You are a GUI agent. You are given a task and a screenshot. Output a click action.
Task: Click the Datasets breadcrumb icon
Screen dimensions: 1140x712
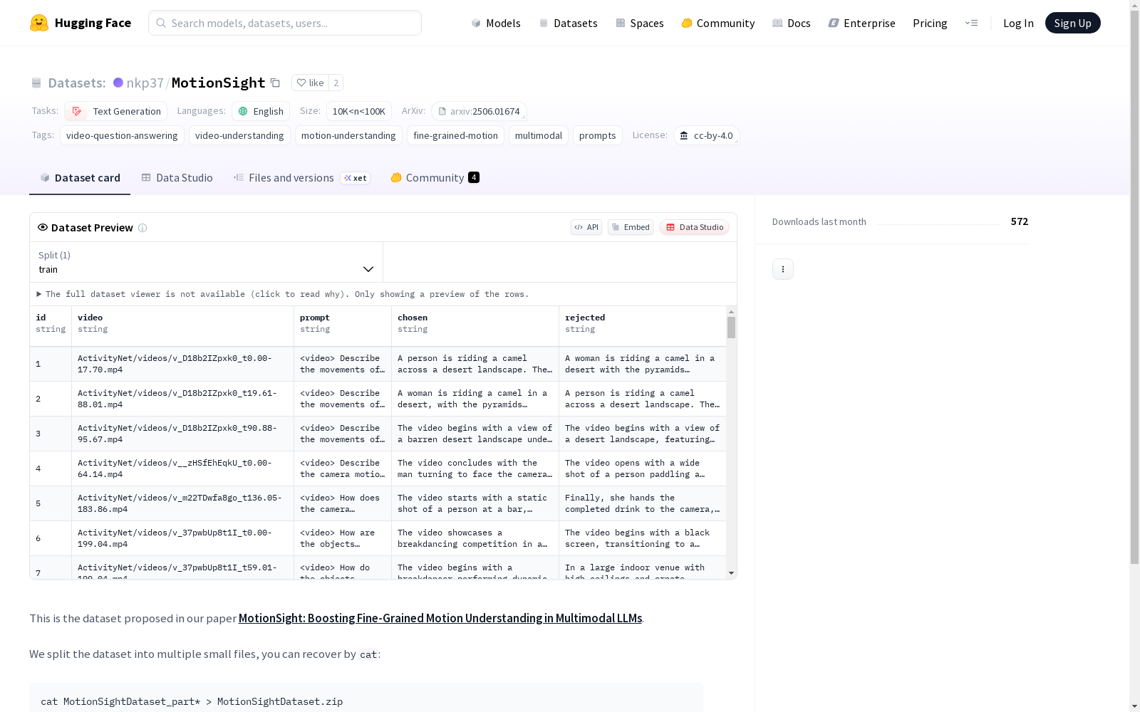click(36, 83)
